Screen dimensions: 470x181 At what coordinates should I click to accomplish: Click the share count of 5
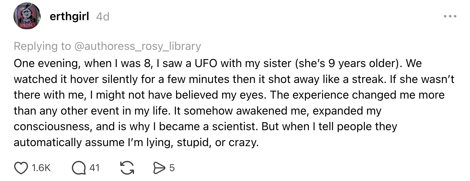[172, 168]
